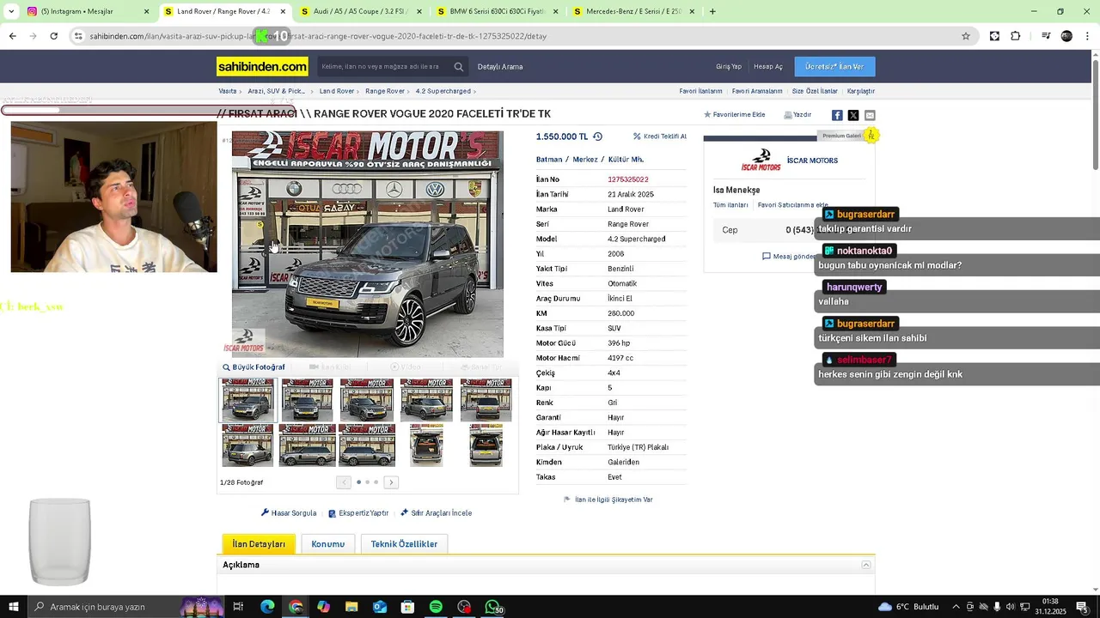This screenshot has height=618, width=1100.
Task: Open a new browser tab
Action: click(712, 12)
